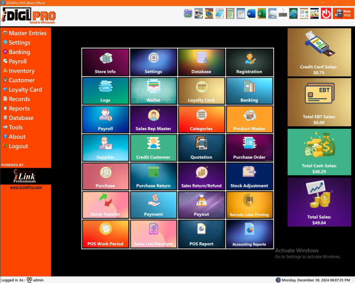
Task: Click the Total Sales summary card
Action: (319, 202)
